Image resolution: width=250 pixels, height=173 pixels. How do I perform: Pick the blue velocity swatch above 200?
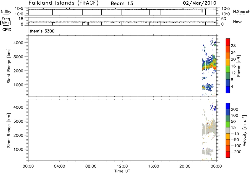[x=228, y=106]
